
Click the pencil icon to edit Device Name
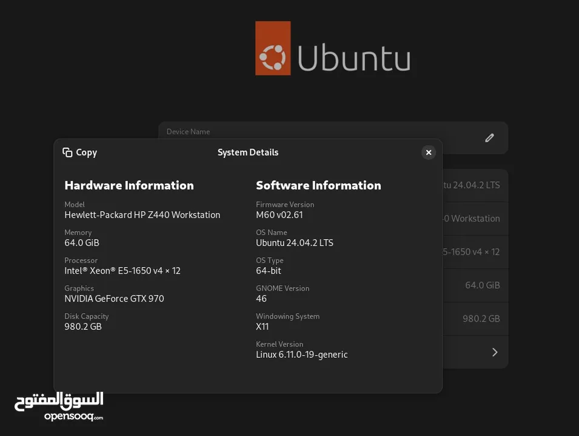point(489,138)
